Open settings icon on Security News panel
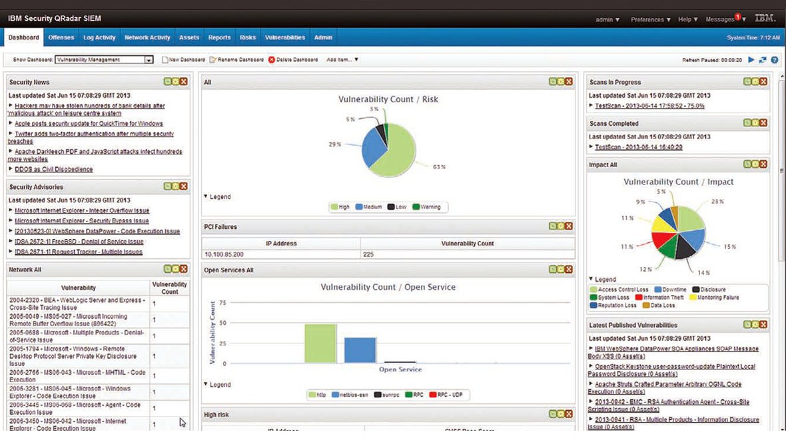This screenshot has width=786, height=442. [x=175, y=81]
